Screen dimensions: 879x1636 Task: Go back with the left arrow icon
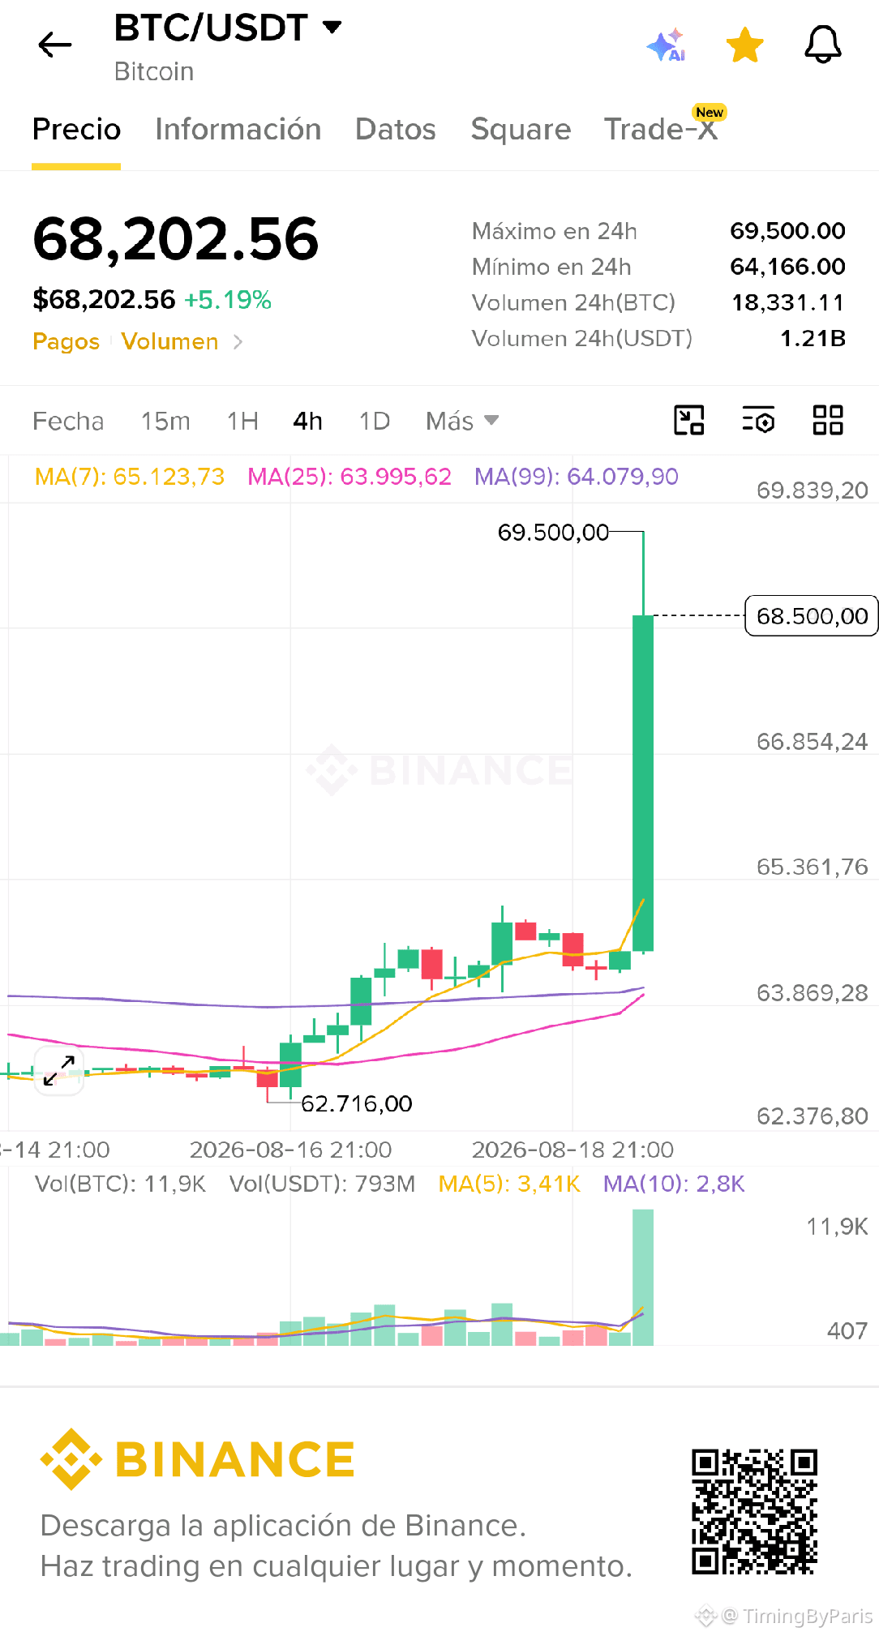point(55,45)
